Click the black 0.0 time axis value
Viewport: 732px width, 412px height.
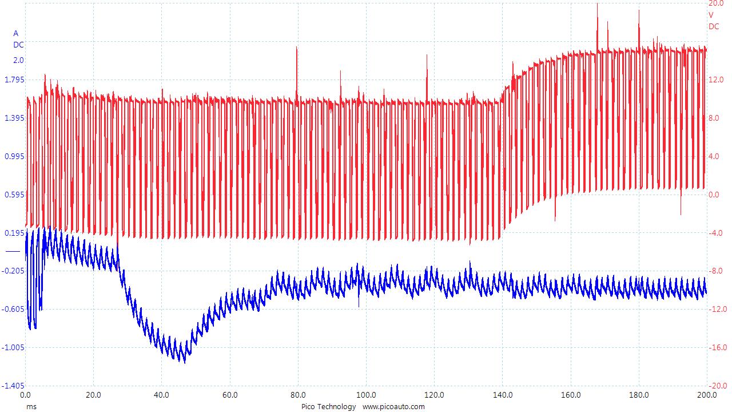pos(25,395)
